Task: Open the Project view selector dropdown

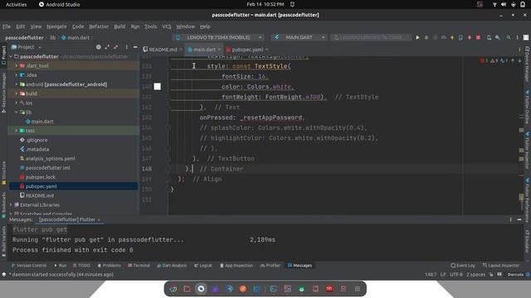Action: point(27,47)
